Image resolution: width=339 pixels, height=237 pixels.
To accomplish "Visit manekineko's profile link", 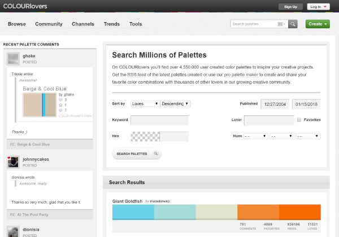I will point(160,201).
